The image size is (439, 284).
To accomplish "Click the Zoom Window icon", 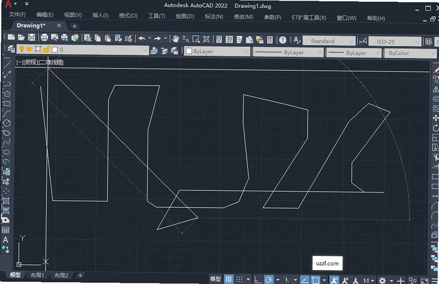I will pyautogui.click(x=196, y=39).
